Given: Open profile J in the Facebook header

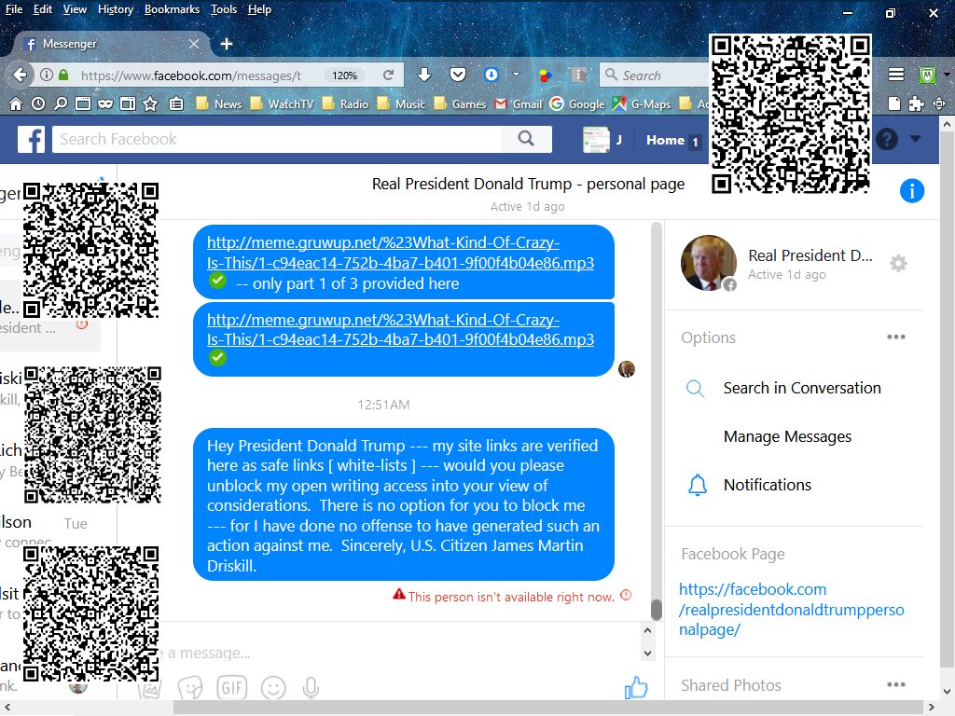Looking at the screenshot, I should pyautogui.click(x=602, y=140).
